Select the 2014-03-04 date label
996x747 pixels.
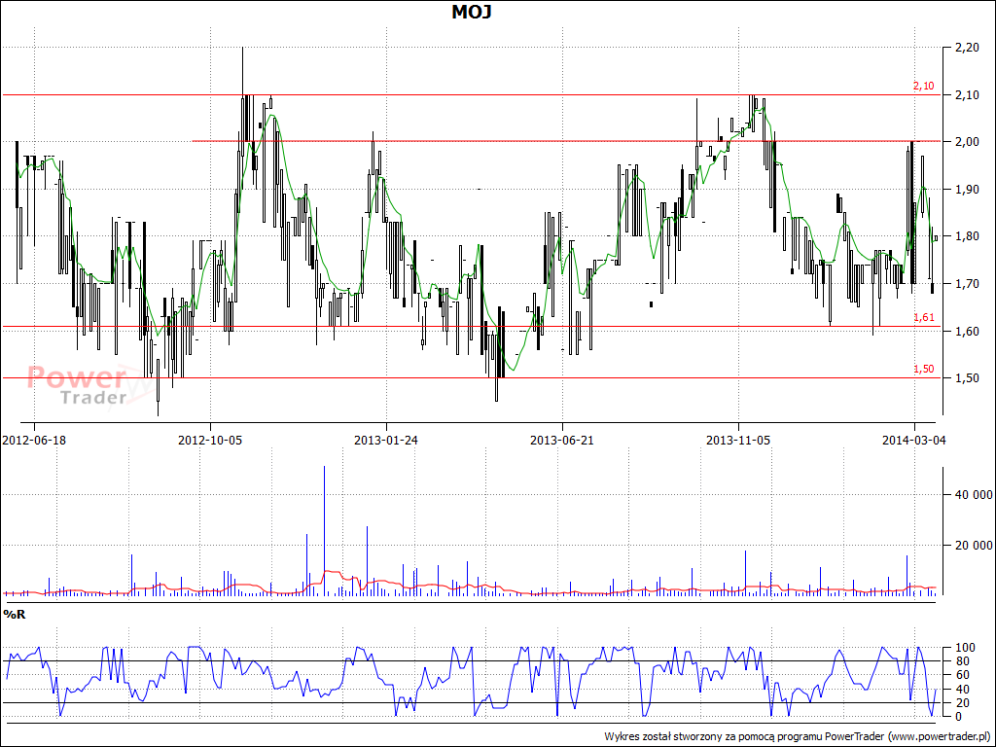pos(914,440)
